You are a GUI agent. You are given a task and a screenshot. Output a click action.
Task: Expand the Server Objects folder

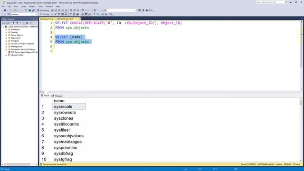coord(6,35)
